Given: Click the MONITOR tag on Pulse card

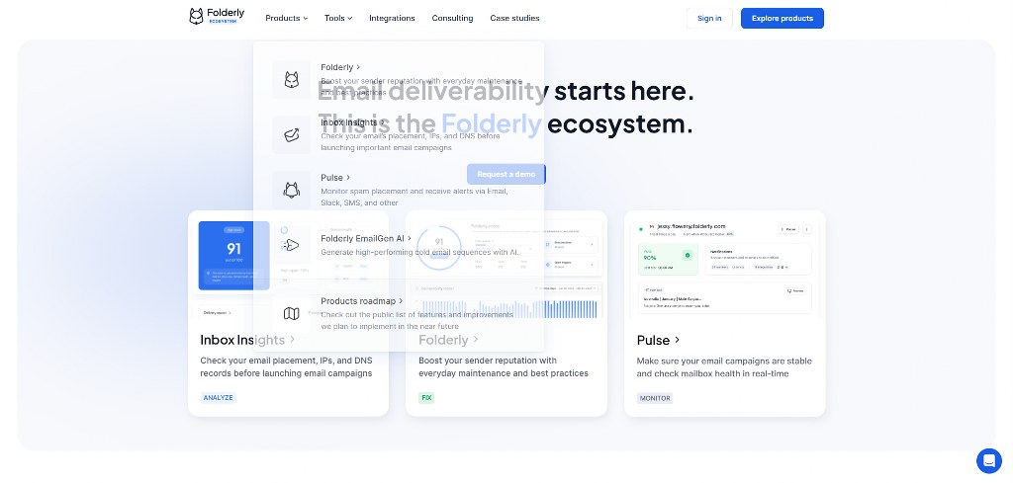Looking at the screenshot, I should (x=655, y=398).
